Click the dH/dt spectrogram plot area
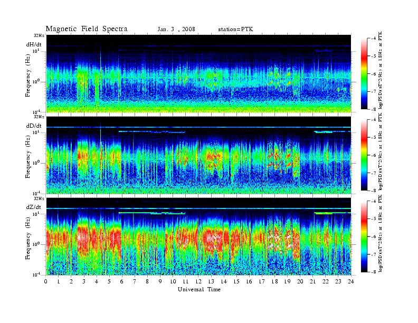The height and width of the screenshot is (323, 418). click(x=198, y=73)
